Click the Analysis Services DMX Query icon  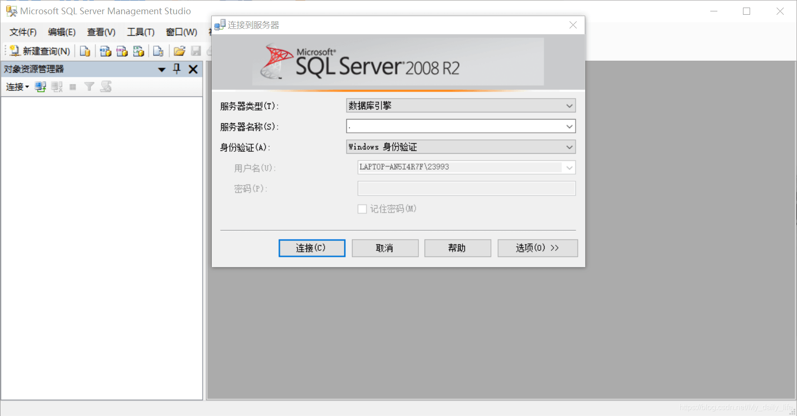[122, 51]
